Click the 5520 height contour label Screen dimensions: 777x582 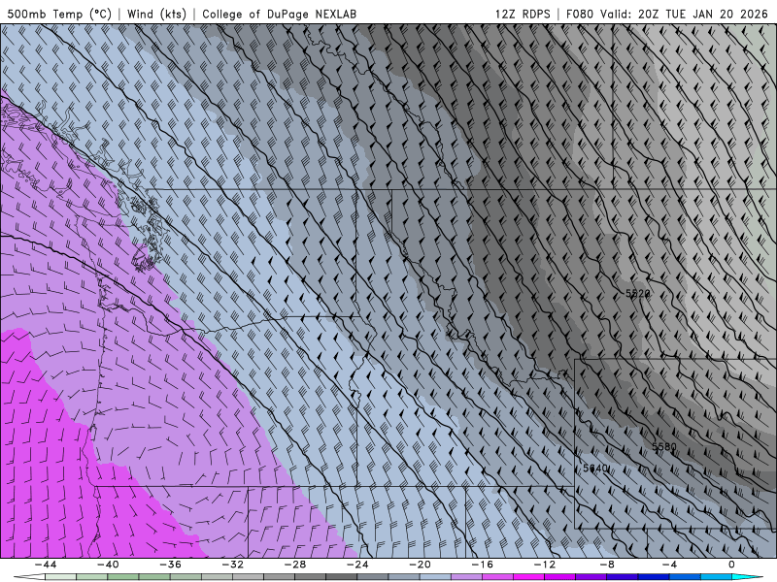(x=638, y=294)
